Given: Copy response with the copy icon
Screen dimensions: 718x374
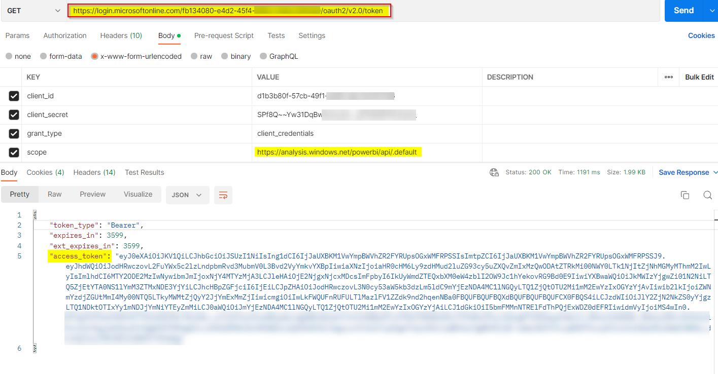Looking at the screenshot, I should tap(685, 195).
